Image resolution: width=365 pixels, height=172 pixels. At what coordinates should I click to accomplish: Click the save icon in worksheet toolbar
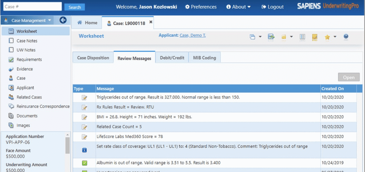271,37
